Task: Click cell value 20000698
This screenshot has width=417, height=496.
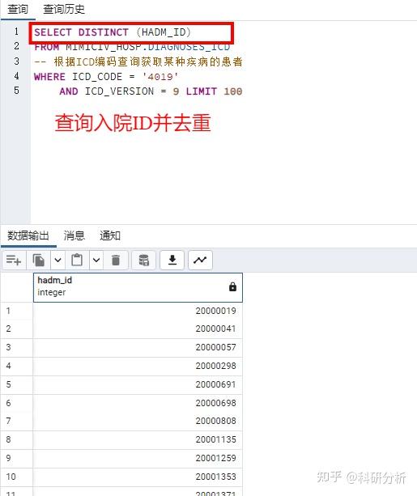Action: [215, 403]
